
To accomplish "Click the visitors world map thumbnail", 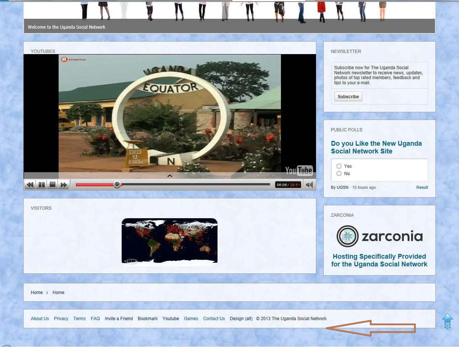I will [170, 241].
